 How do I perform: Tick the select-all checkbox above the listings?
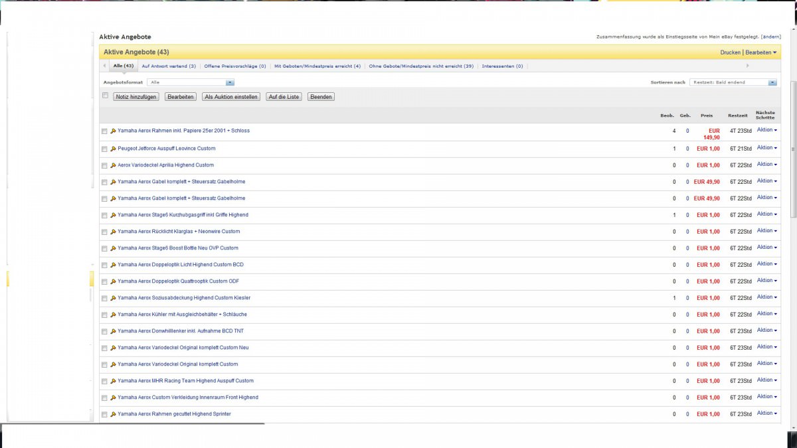click(105, 96)
